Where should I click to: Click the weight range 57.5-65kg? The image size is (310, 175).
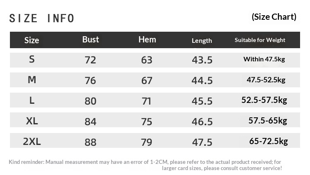point(267,121)
